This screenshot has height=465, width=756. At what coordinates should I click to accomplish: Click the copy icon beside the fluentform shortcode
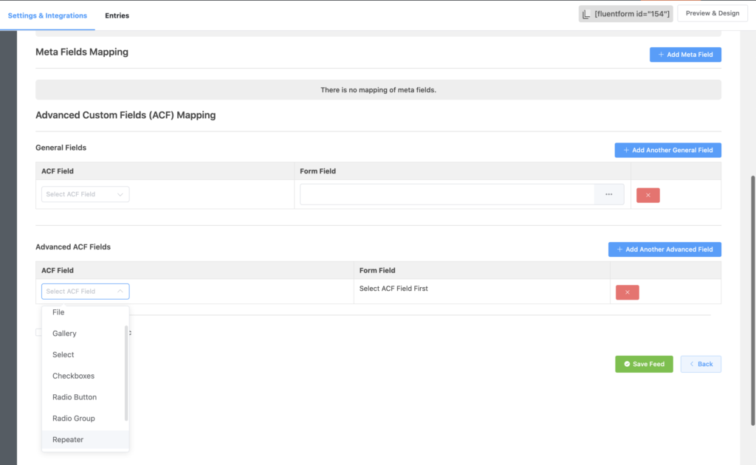coord(586,15)
